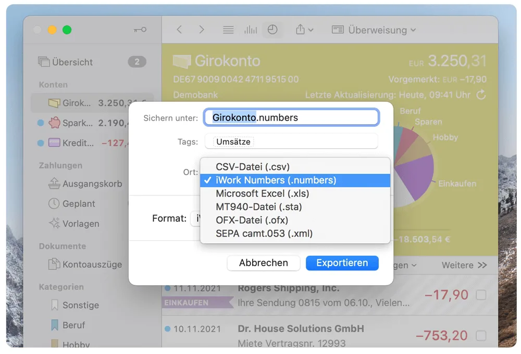This screenshot has width=521, height=354.
Task: Click the Umsätze tag in Tags field
Action: click(x=233, y=142)
